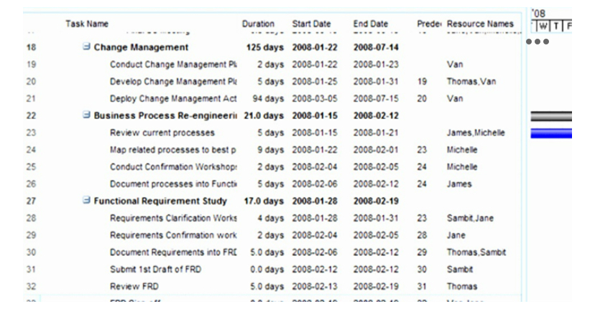The width and height of the screenshot is (595, 309).
Task: Click the 9 days duration cell
Action: (271, 150)
